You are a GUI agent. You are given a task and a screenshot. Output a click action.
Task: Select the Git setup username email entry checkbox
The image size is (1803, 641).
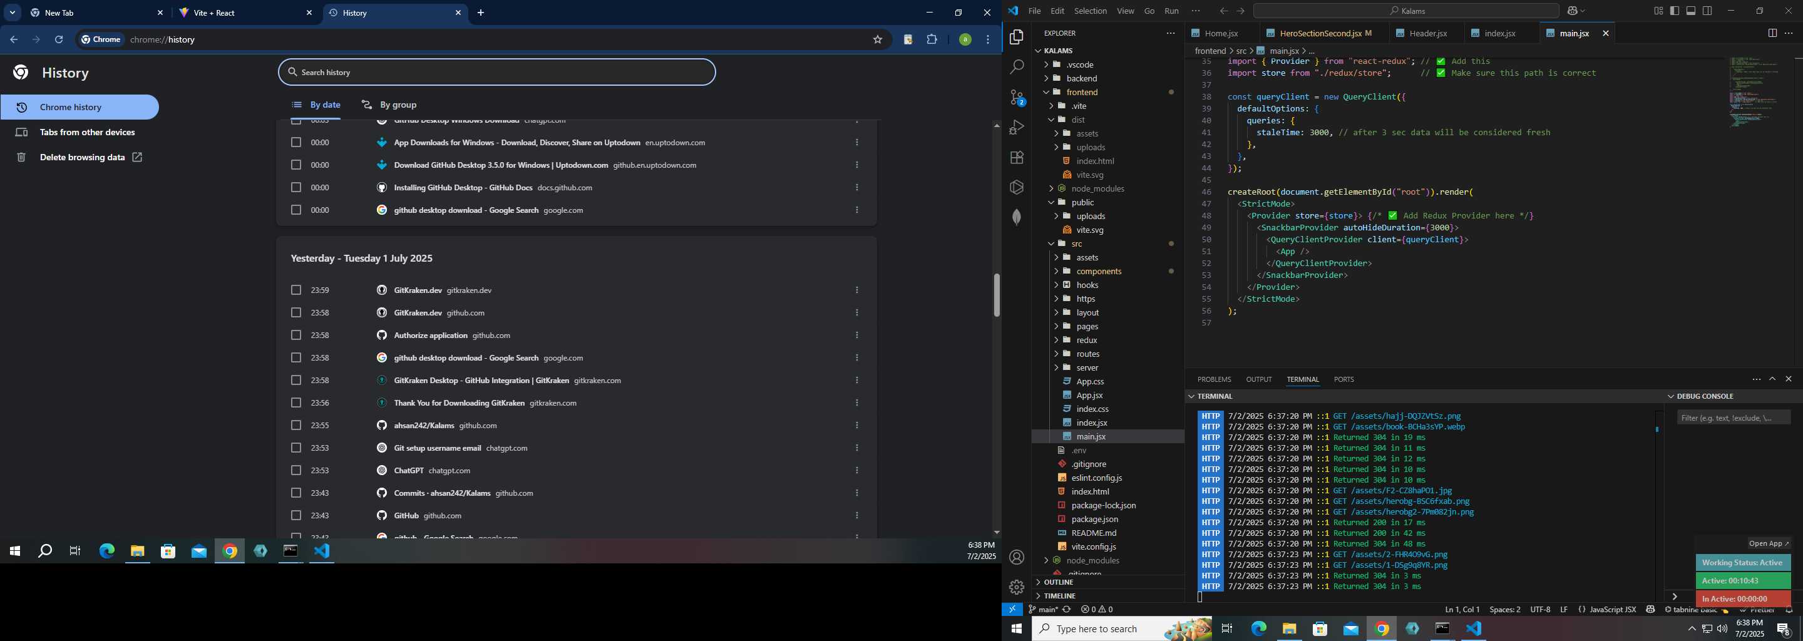tap(295, 448)
